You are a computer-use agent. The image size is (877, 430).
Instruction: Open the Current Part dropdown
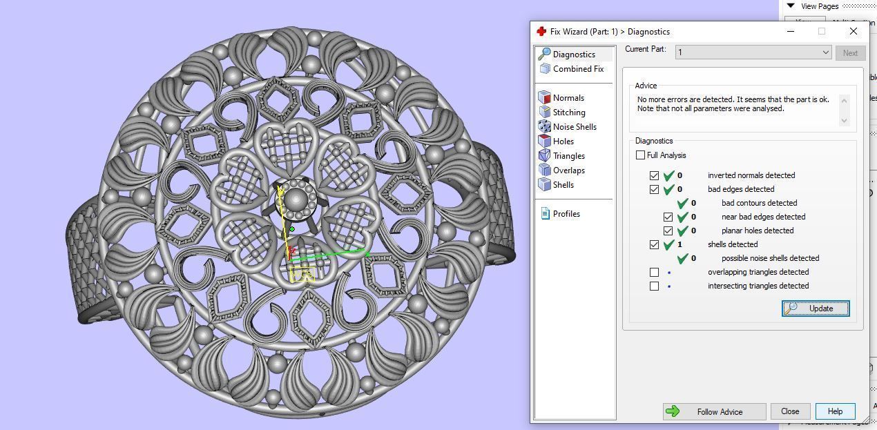pos(826,52)
